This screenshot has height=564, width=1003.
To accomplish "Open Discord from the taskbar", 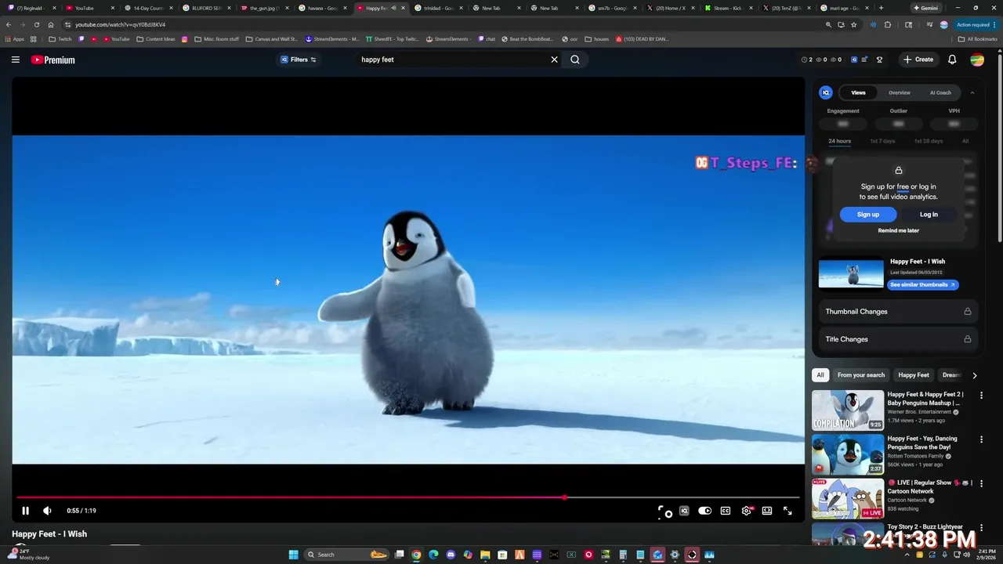I will (x=451, y=555).
